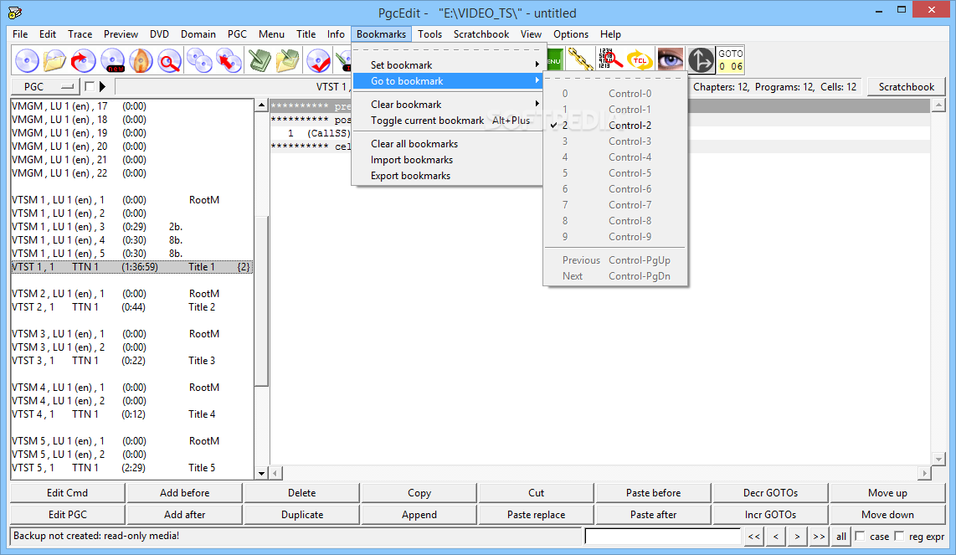The width and height of the screenshot is (956, 555).
Task: Click the command pane vertical scroll down arrow
Action: [x=938, y=460]
